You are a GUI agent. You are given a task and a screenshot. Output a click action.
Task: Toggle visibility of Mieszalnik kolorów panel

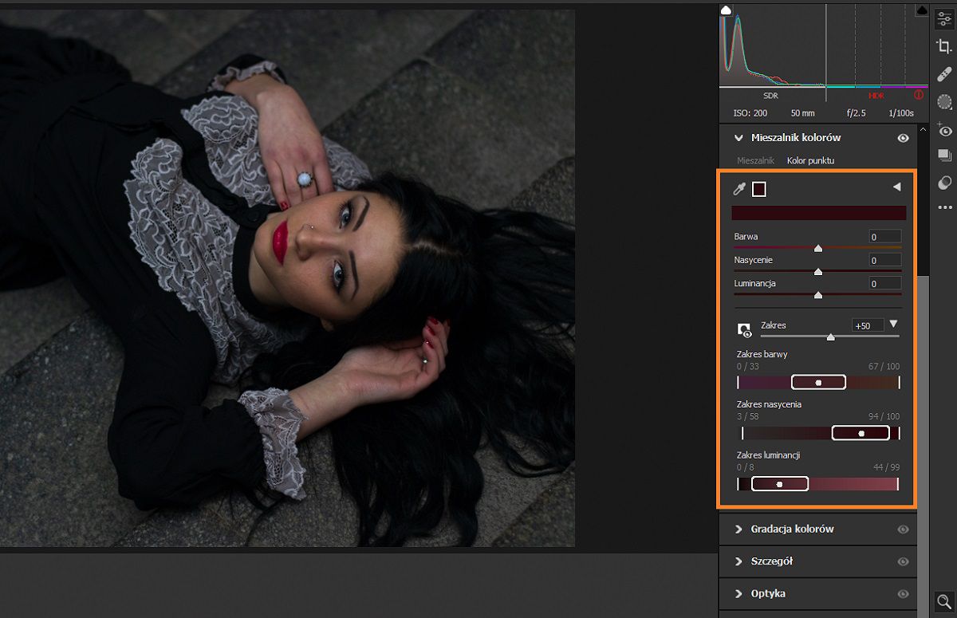click(x=903, y=138)
